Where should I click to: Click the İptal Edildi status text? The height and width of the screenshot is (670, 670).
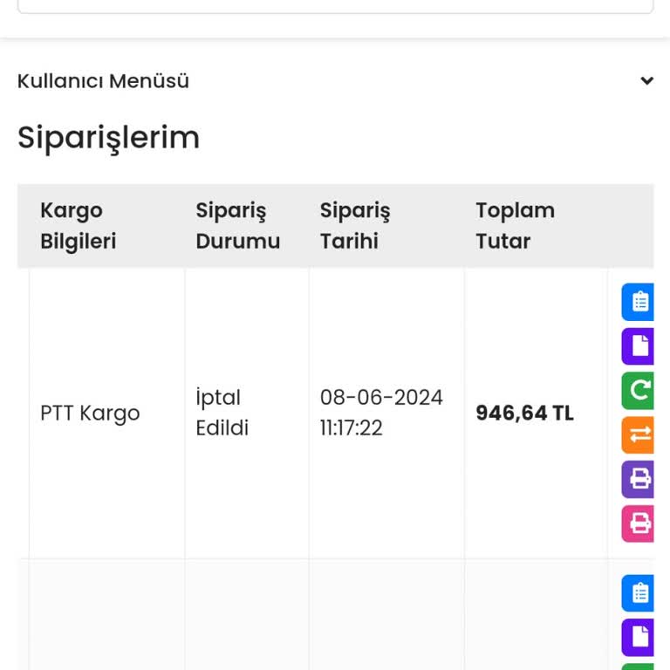[222, 413]
